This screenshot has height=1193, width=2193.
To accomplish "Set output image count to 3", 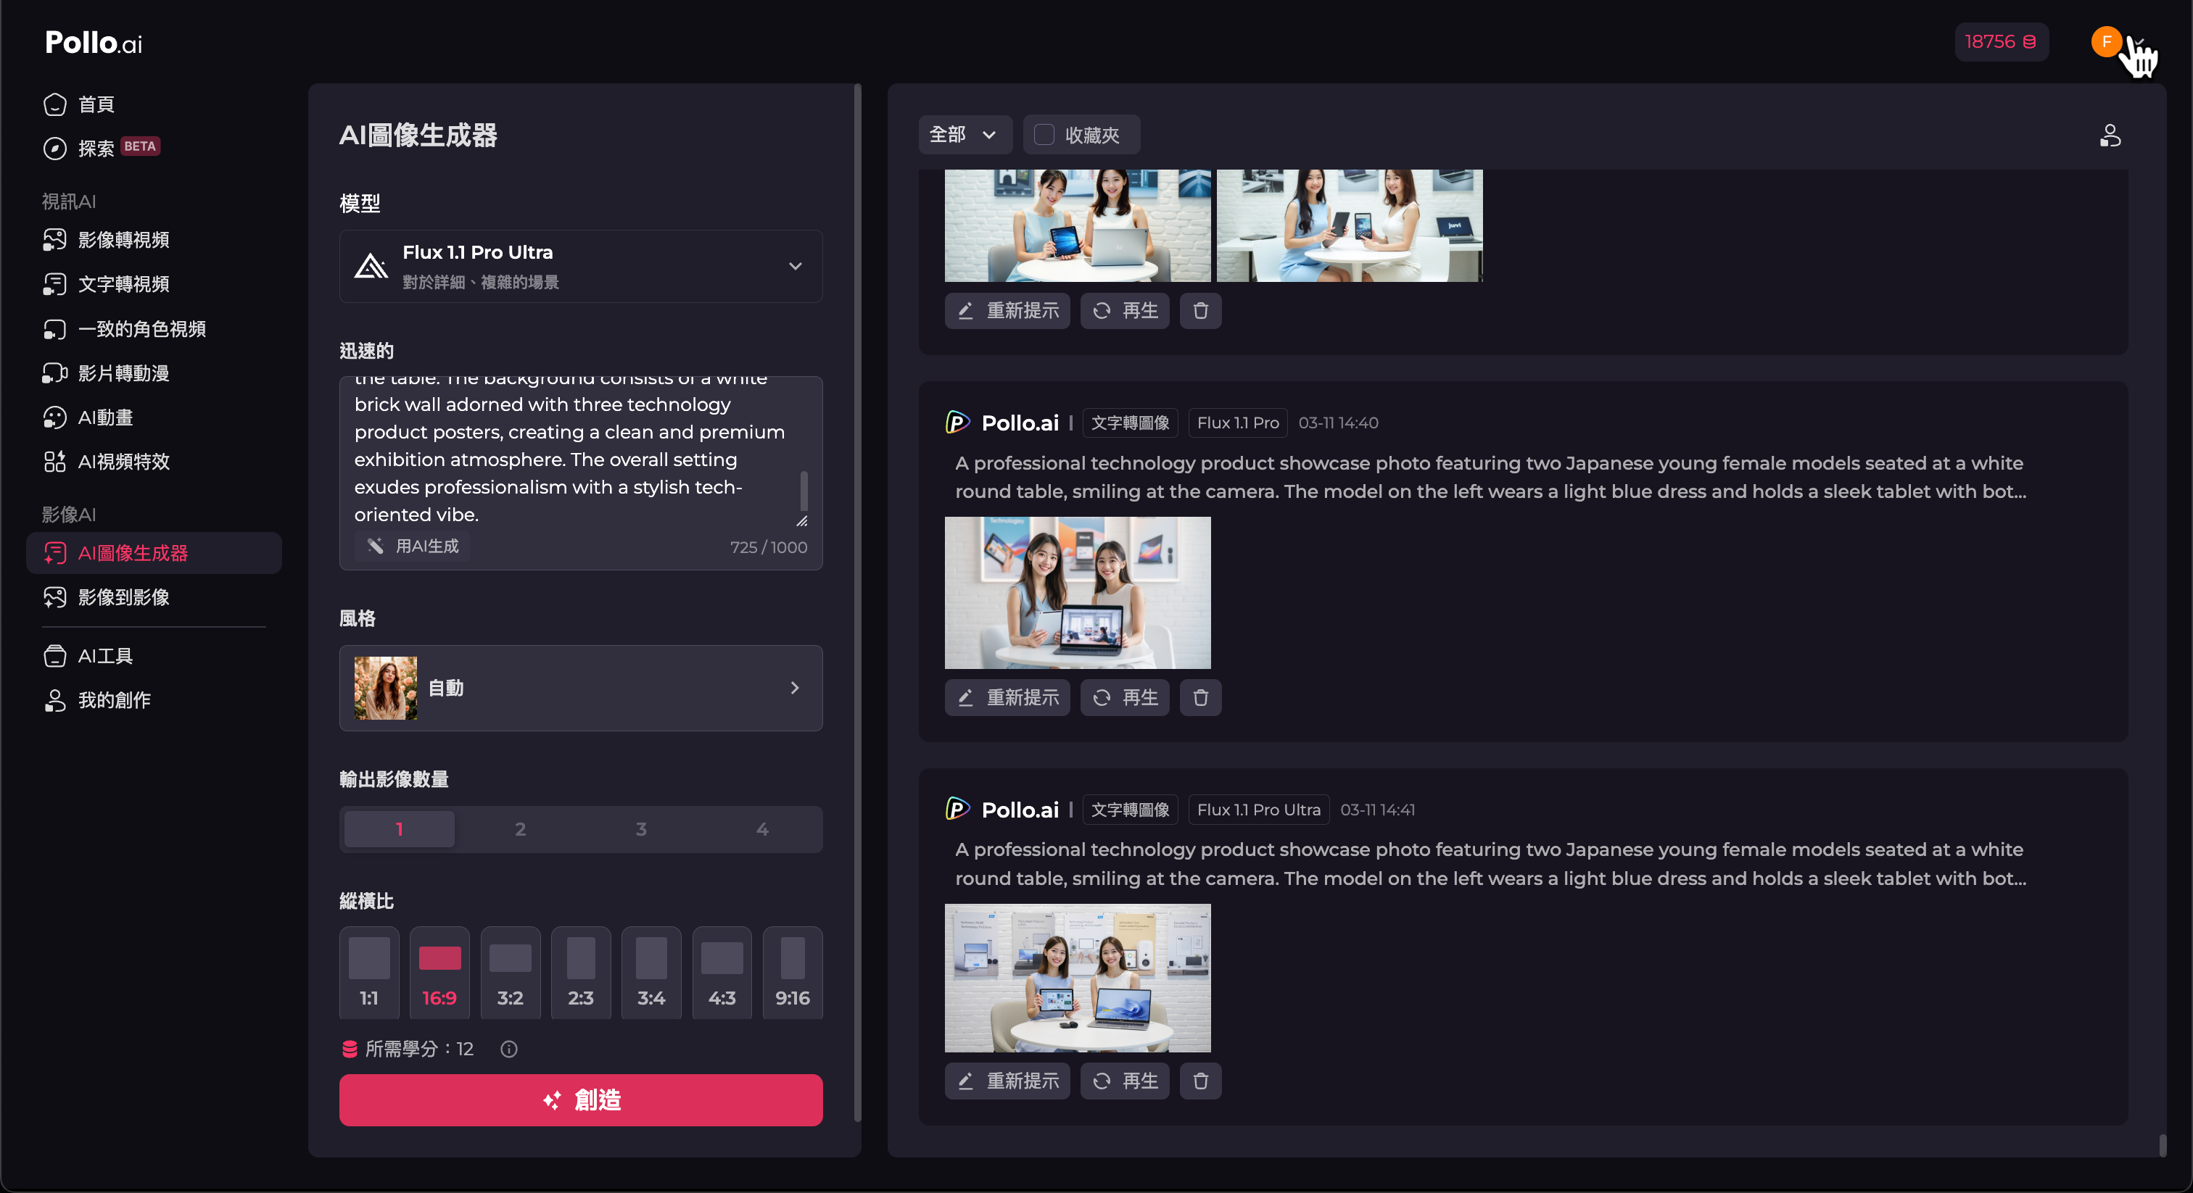I will click(641, 829).
